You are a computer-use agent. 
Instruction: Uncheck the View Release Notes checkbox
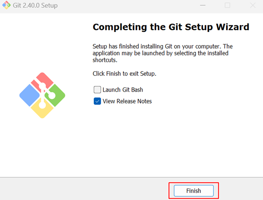pyautogui.click(x=97, y=101)
